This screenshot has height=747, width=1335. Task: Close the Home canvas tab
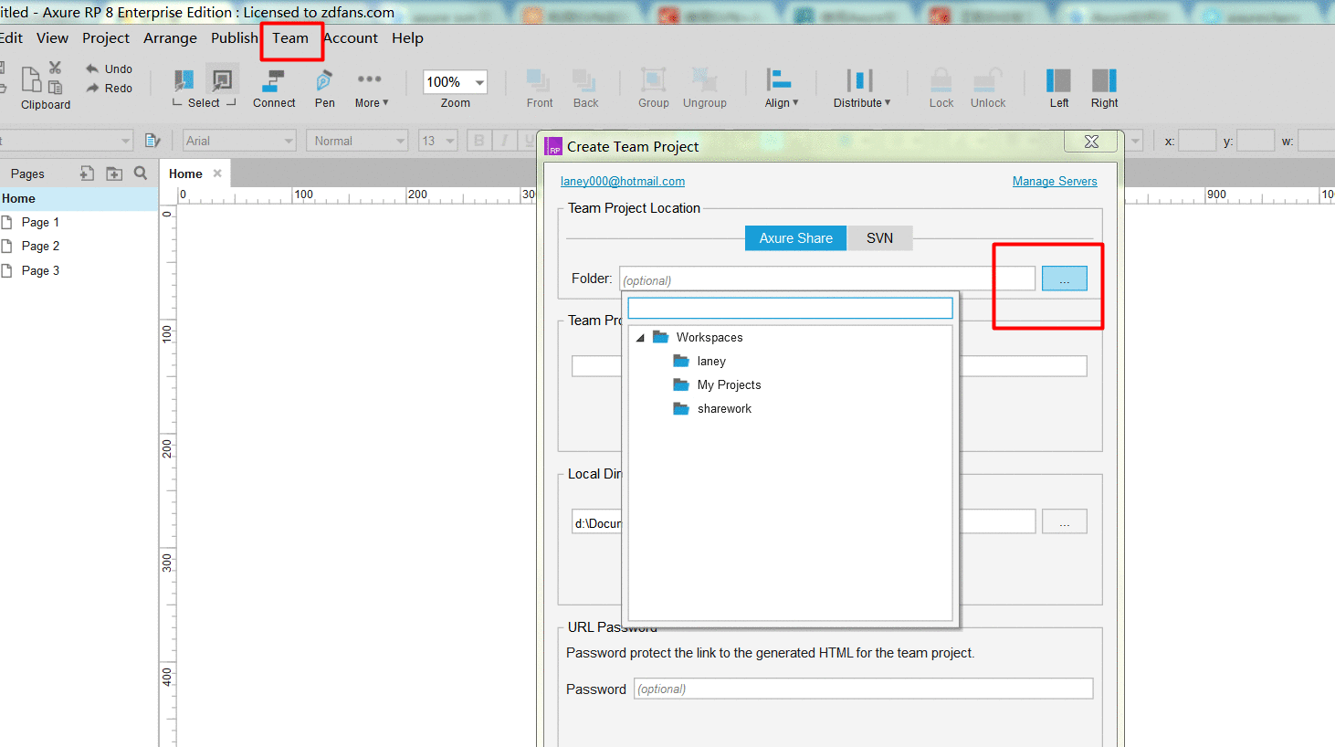pyautogui.click(x=217, y=174)
